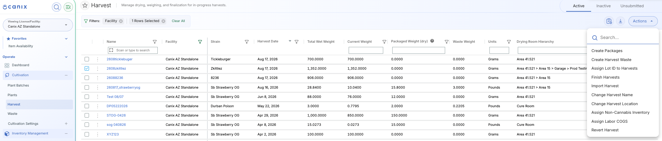Choose Create Harvest Waste action
Viewport: 662px width, 141px height.
click(611, 60)
